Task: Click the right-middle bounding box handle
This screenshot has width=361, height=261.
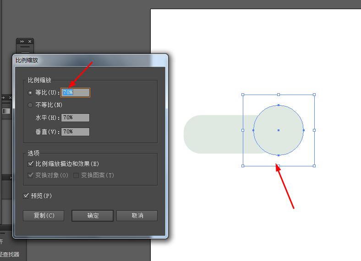Action: 314,130
